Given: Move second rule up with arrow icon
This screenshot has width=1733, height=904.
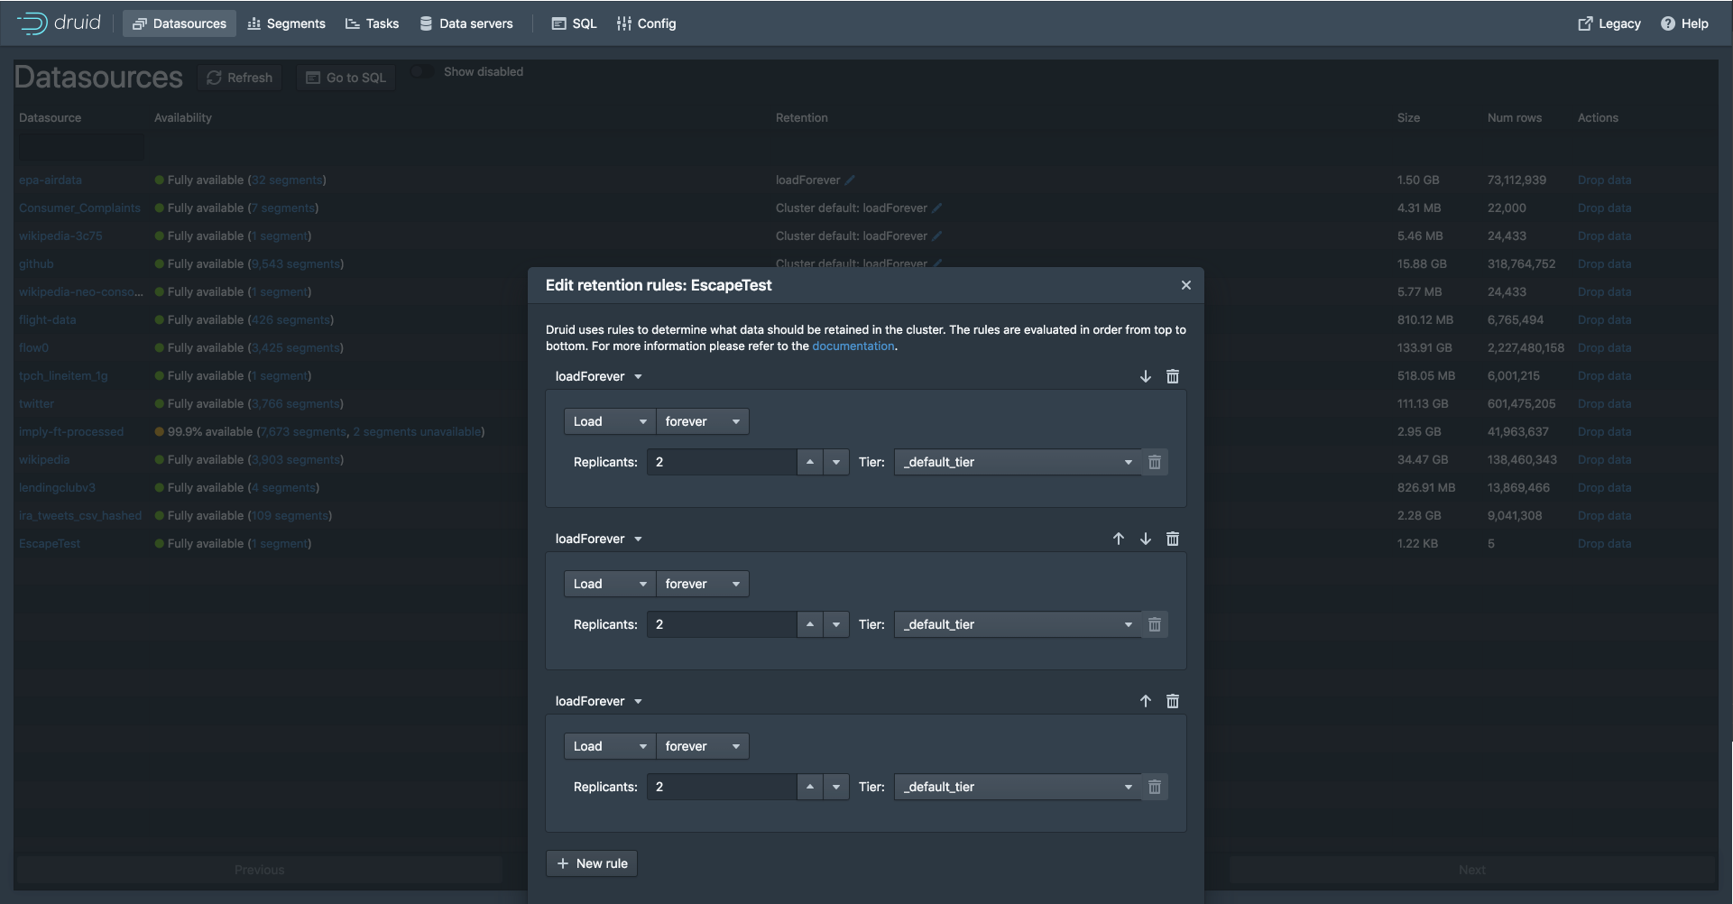Looking at the screenshot, I should [x=1119, y=539].
